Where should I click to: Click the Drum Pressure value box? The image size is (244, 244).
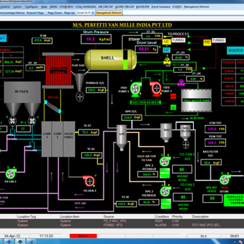pos(96,39)
